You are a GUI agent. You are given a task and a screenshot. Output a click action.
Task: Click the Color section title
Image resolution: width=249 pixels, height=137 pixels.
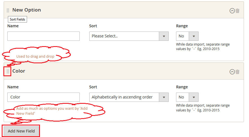click(x=19, y=71)
